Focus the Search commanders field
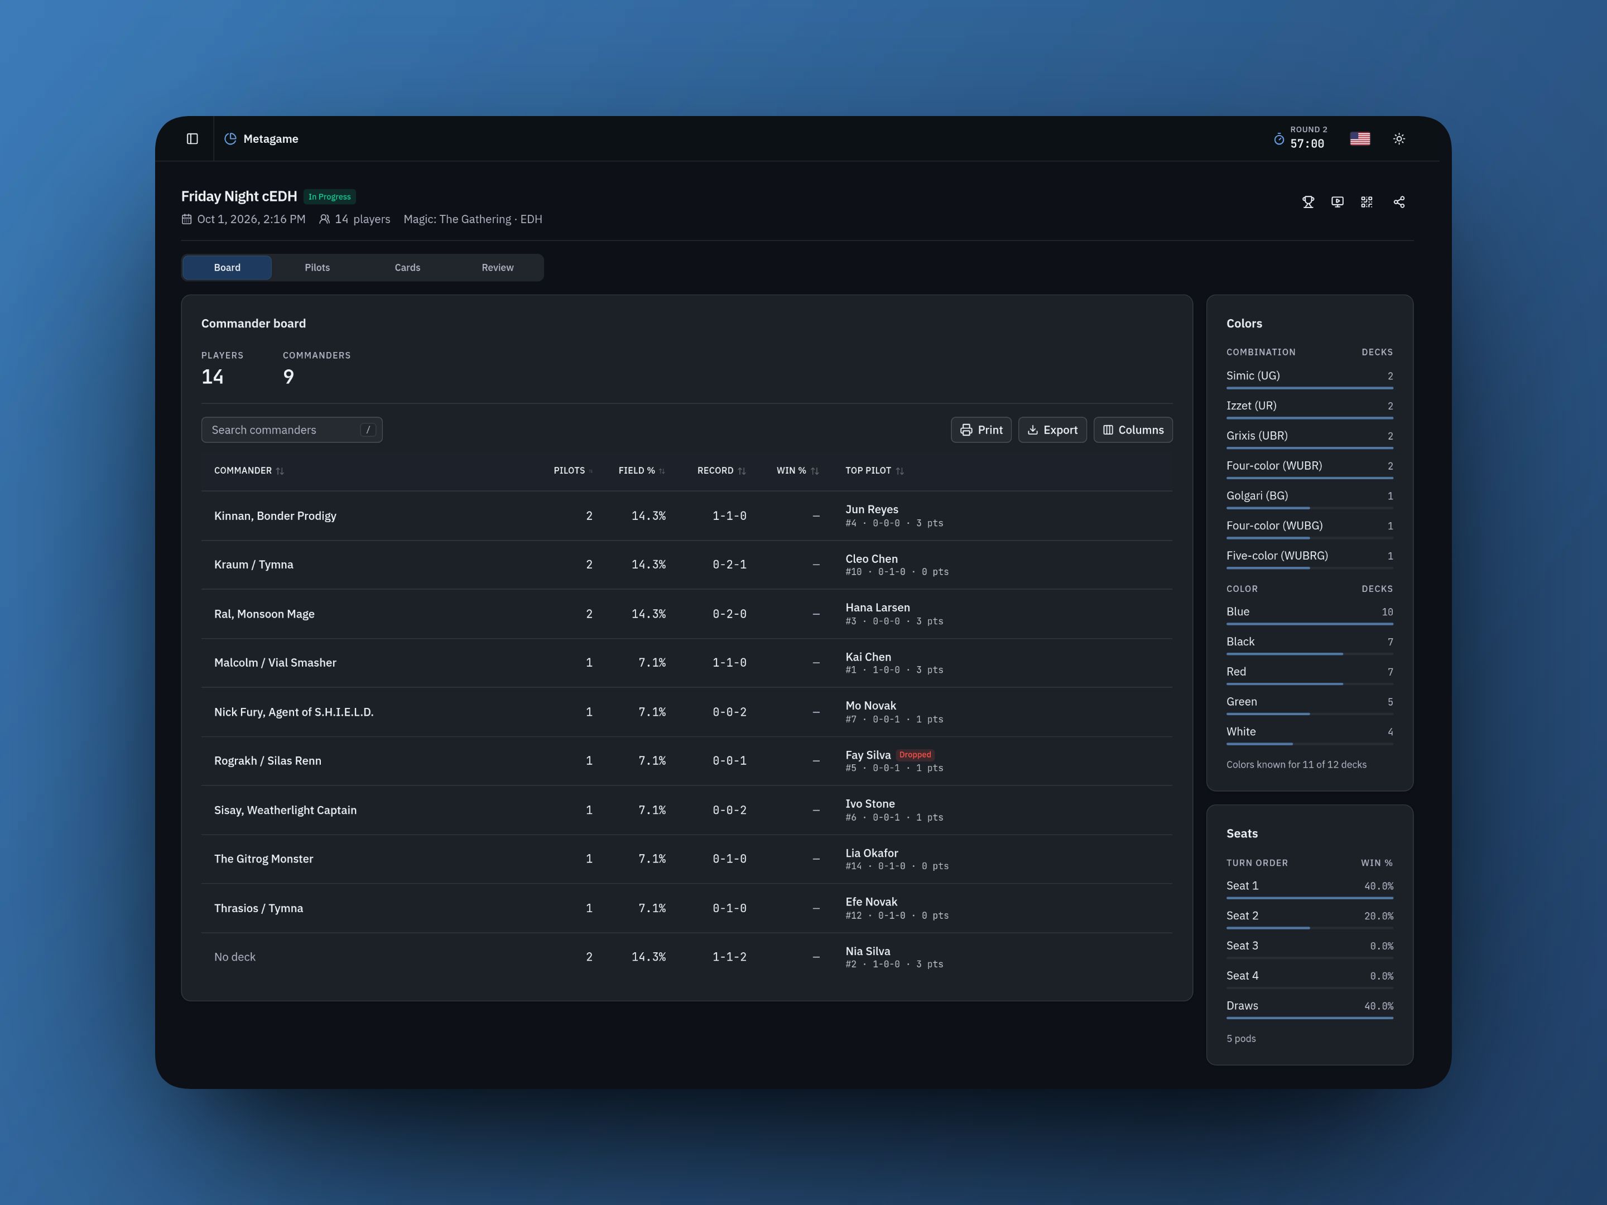Image resolution: width=1607 pixels, height=1205 pixels. tap(292, 430)
